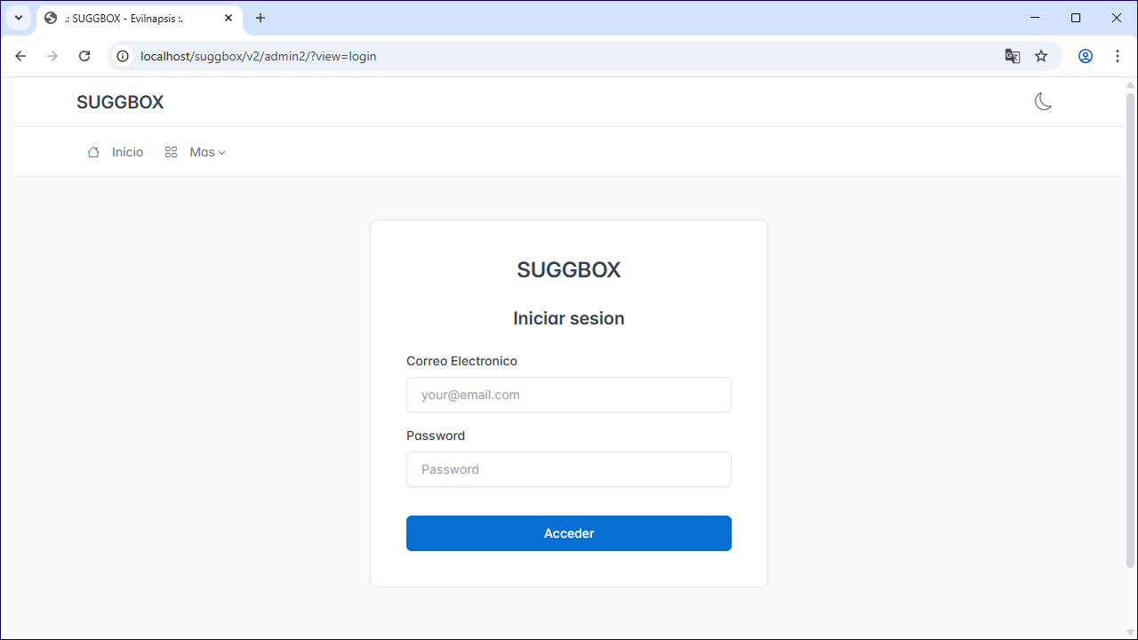Click the Iniciar sesion heading

[569, 318]
